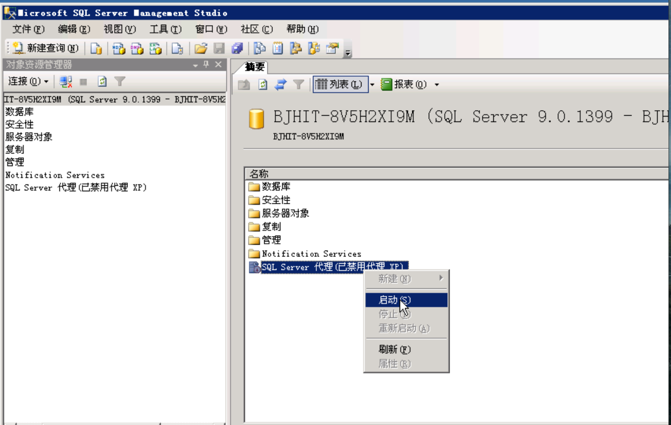The height and width of the screenshot is (425, 671).
Task: Click the DMX query icon in toolbar
Action: pyautogui.click(x=137, y=48)
